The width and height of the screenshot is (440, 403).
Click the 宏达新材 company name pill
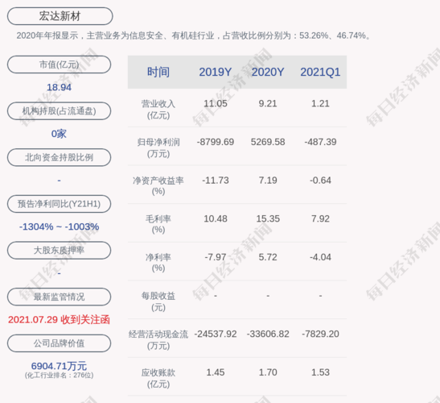60,16
